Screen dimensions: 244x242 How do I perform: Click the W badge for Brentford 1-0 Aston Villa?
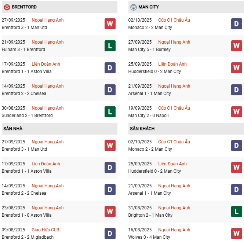(x=110, y=212)
